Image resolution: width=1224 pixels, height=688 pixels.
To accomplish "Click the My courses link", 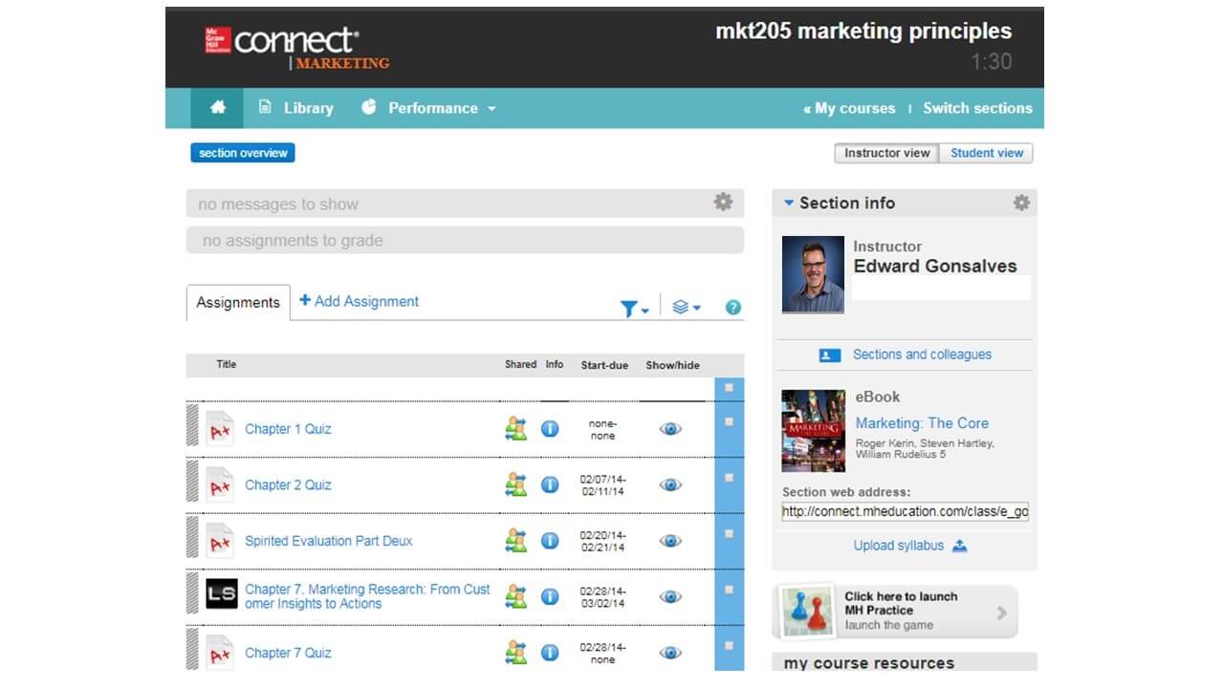I will pos(849,108).
